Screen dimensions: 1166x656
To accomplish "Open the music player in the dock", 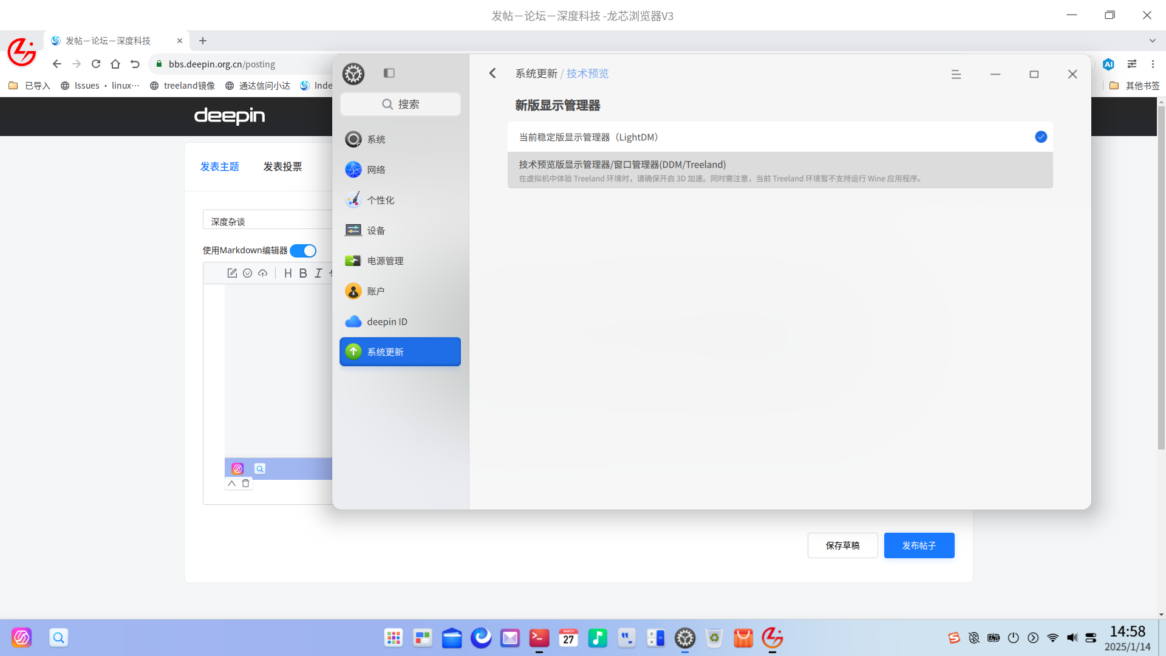I will point(598,638).
